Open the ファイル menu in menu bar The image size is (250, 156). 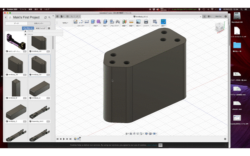click(x=23, y=9)
